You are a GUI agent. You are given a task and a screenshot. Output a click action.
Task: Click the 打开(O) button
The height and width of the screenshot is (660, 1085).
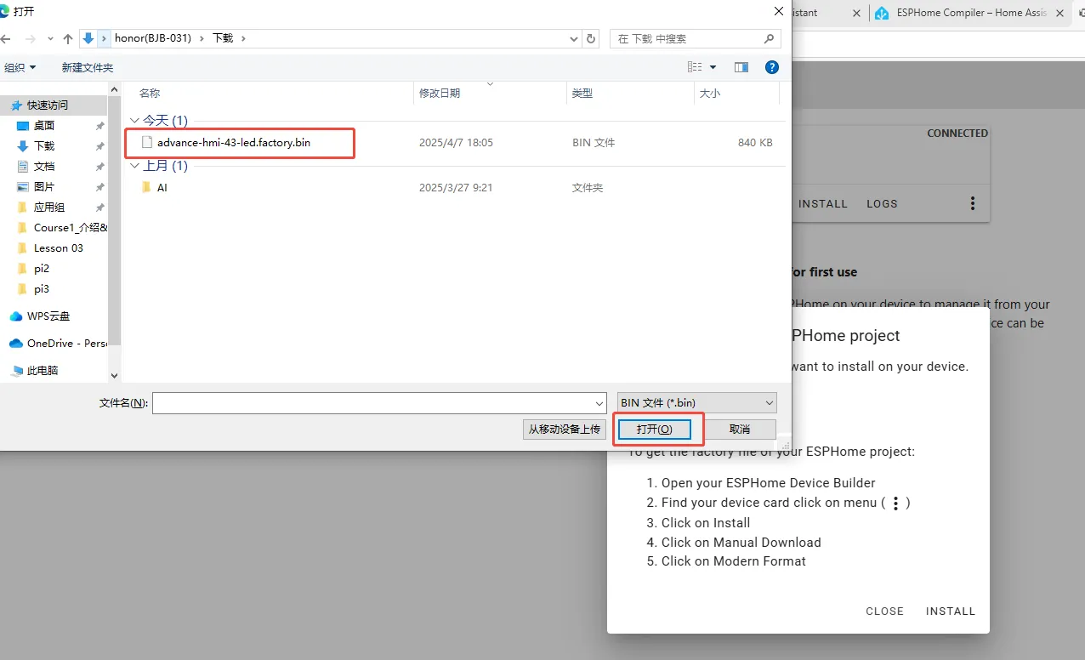[655, 430]
